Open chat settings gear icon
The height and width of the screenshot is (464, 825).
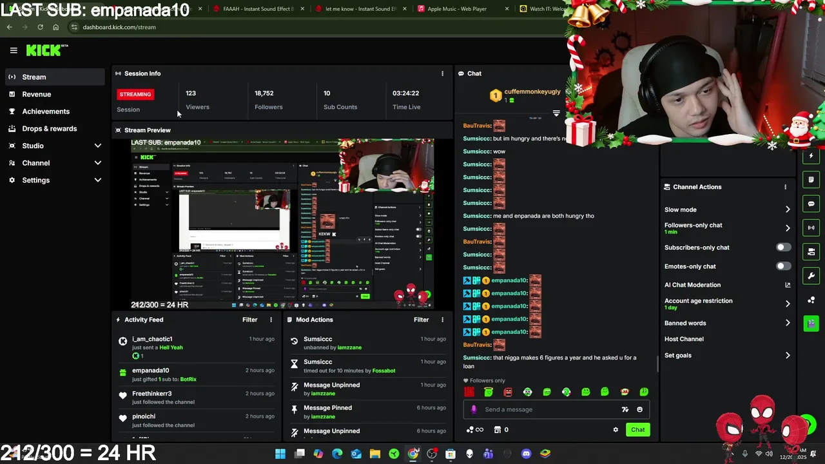coord(616,430)
